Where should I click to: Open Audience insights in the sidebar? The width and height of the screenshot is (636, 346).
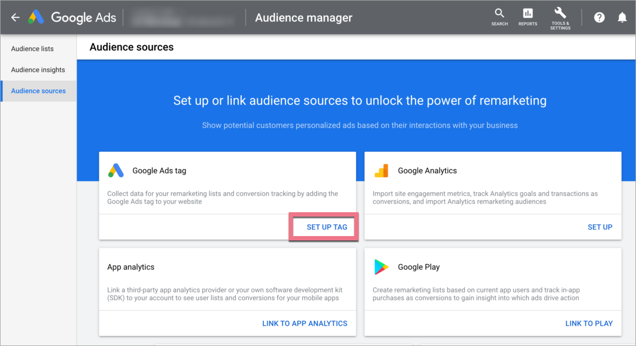38,70
